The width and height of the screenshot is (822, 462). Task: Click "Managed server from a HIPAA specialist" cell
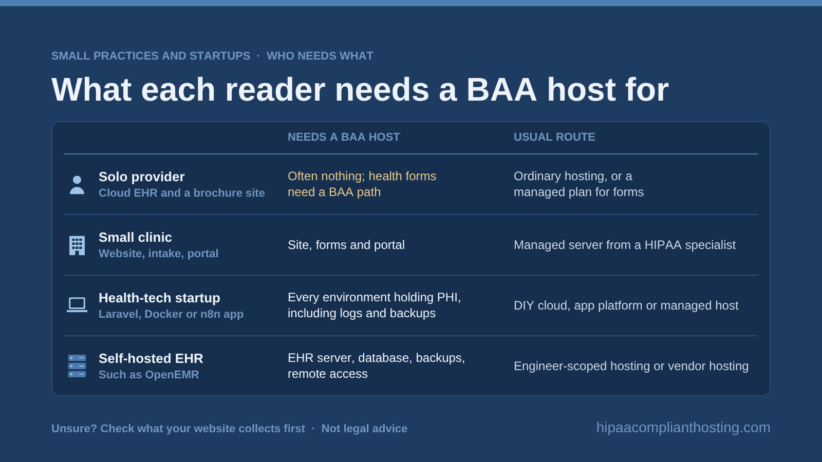625,245
